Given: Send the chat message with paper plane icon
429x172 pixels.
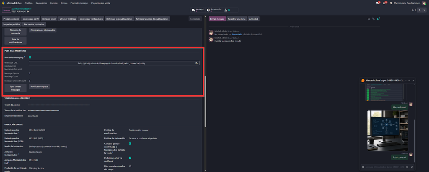Looking at the screenshot, I should tap(412, 167).
